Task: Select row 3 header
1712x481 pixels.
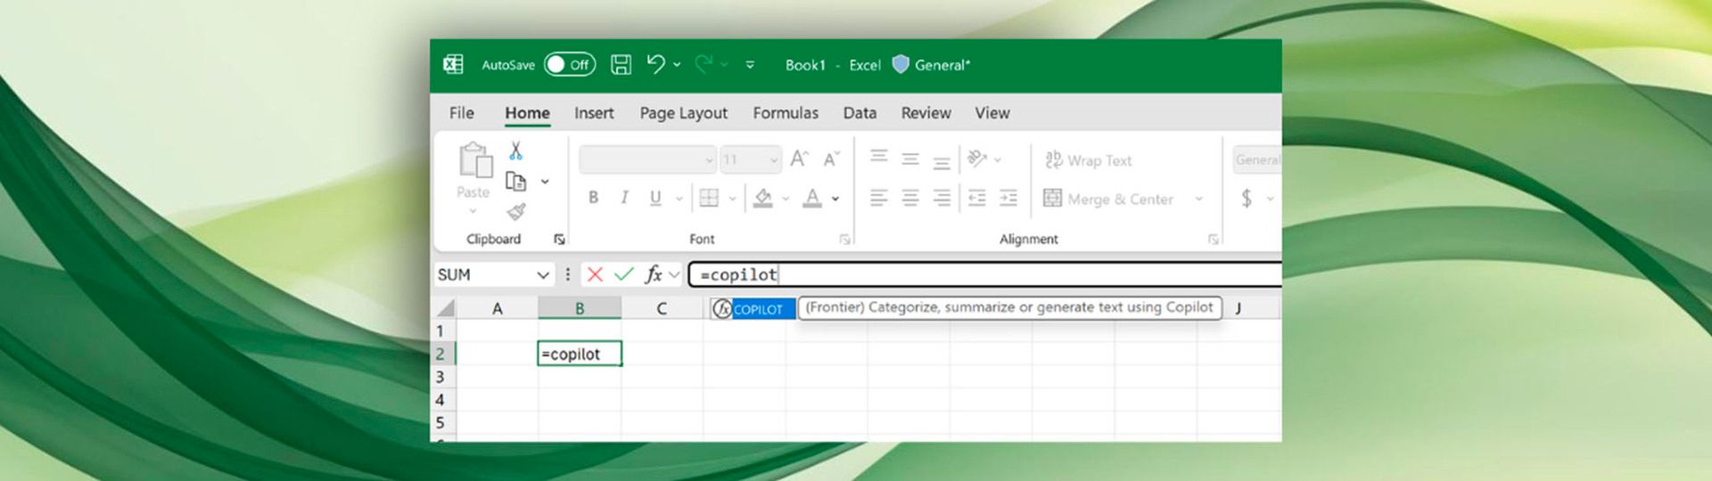Action: point(442,377)
